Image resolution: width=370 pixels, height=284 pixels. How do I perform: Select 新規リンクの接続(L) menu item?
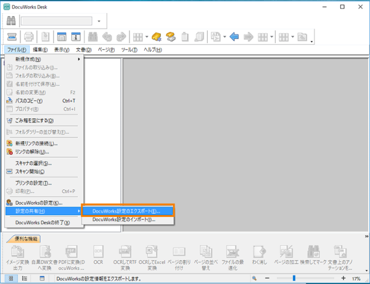[x=44, y=144]
